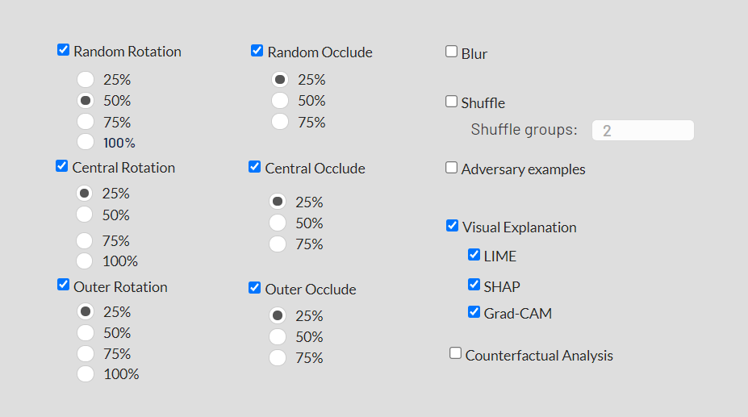Select 50% under Central Rotation
Viewport: 748px width, 417px height.
[x=84, y=215]
